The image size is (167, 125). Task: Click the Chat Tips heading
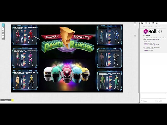point(147,36)
